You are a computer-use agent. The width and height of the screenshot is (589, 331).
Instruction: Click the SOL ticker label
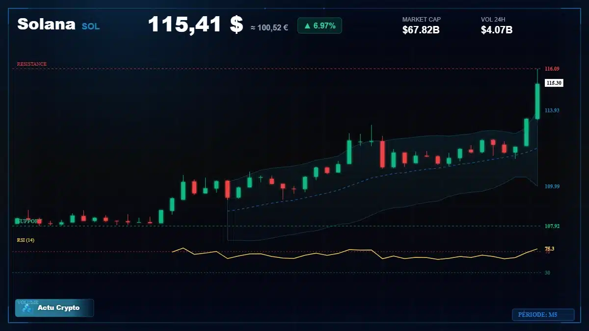click(90, 26)
